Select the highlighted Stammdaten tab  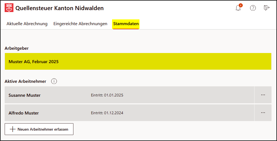(x=126, y=24)
